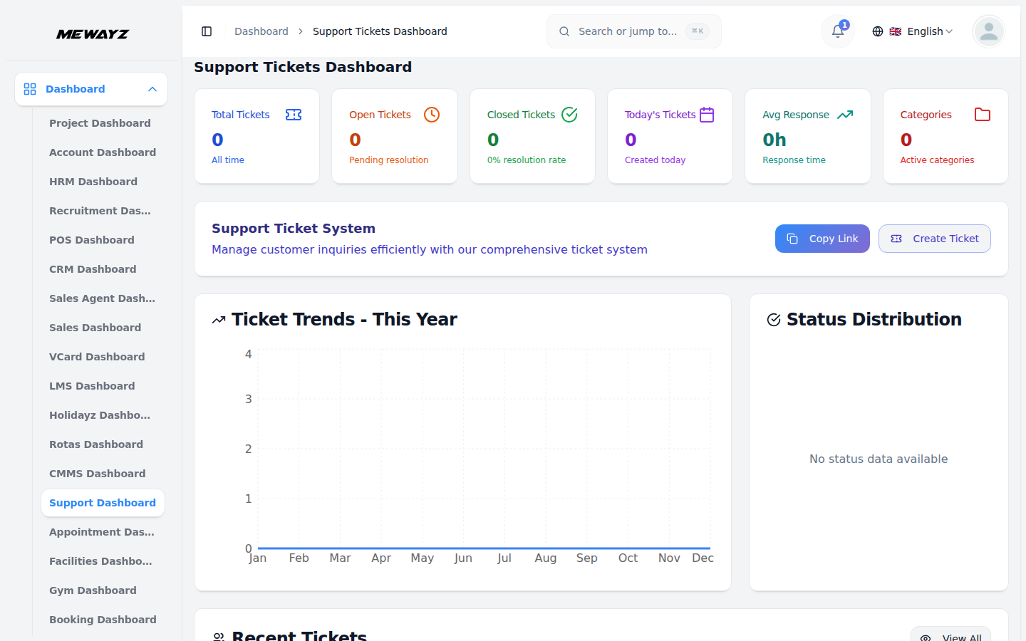Click the globe language icon

click(877, 31)
